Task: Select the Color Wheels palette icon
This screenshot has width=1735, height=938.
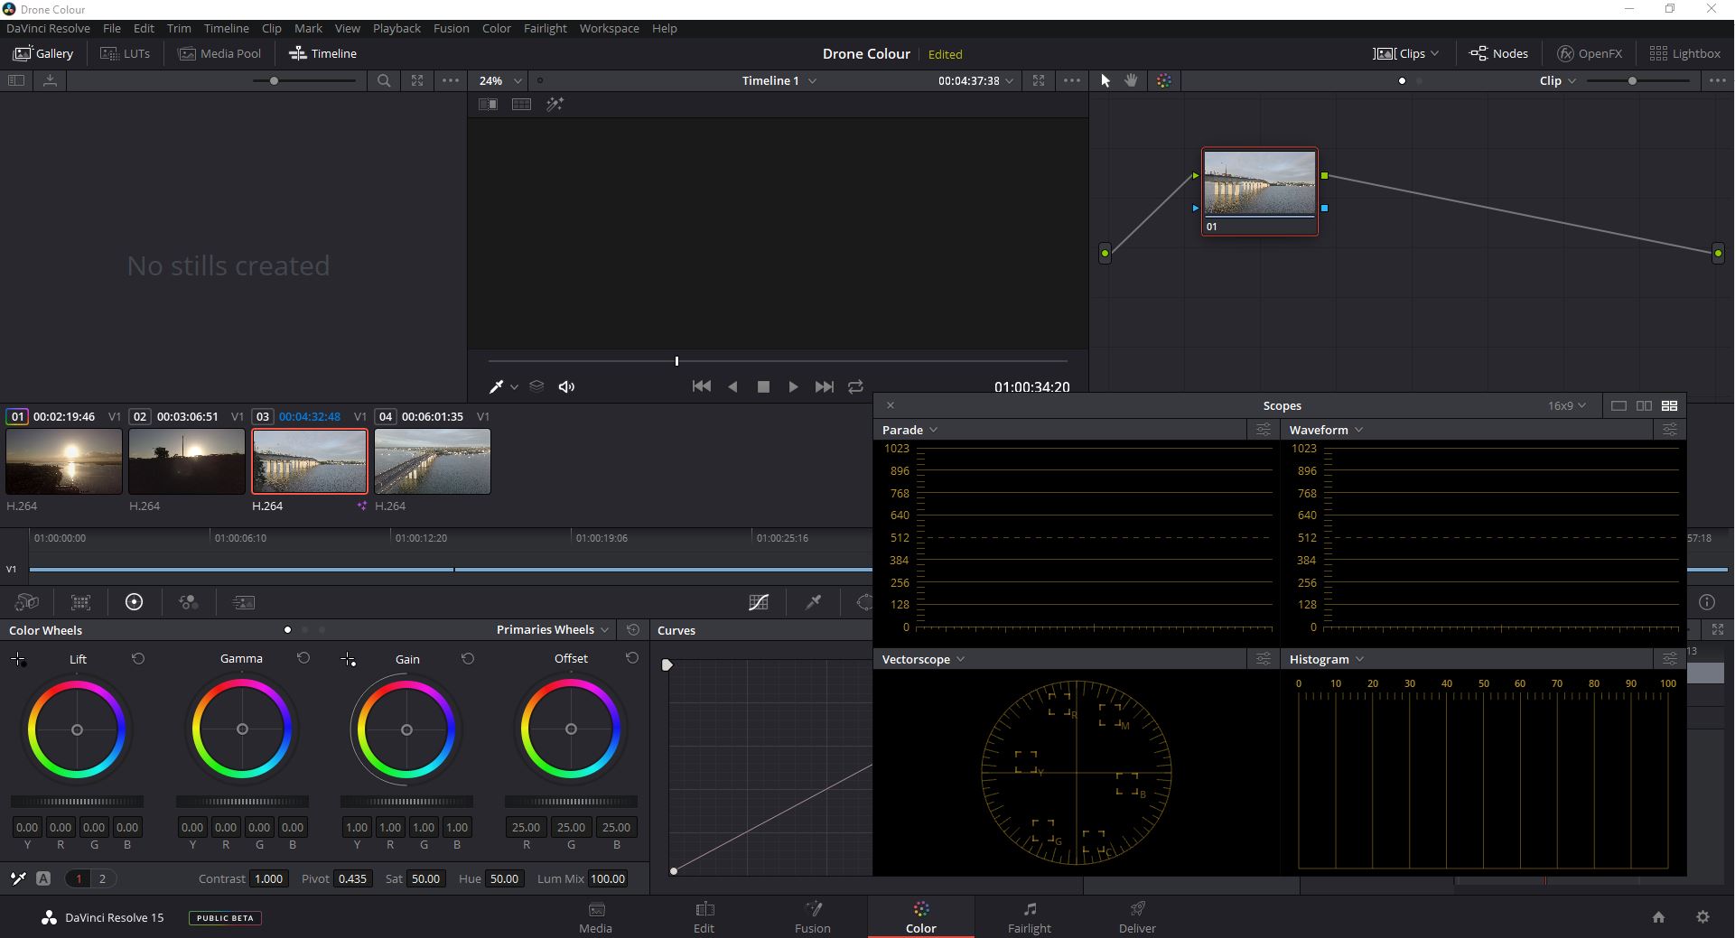Action: pyautogui.click(x=134, y=602)
